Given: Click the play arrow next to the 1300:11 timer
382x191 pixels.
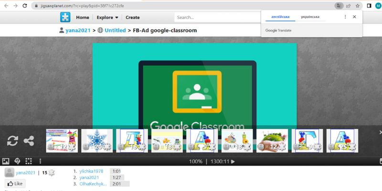Looking at the screenshot, I should [x=233, y=161].
